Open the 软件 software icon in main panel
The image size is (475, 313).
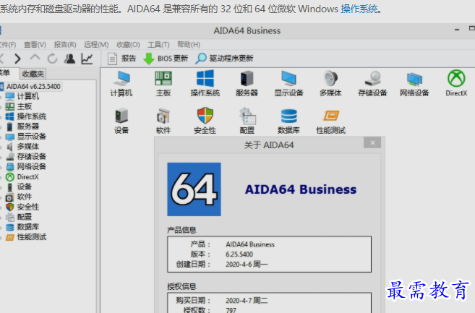click(163, 121)
